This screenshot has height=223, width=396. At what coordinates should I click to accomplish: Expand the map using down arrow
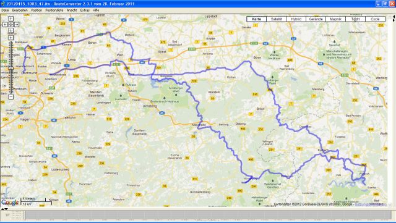coord(6,209)
